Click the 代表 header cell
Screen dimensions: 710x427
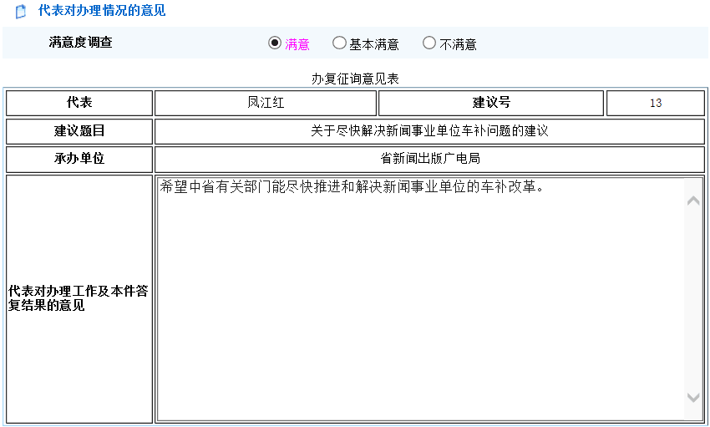click(x=79, y=103)
